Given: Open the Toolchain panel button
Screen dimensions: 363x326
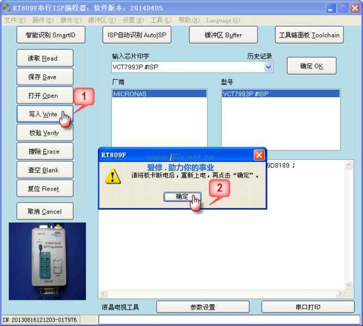Looking at the screenshot, I should [309, 35].
